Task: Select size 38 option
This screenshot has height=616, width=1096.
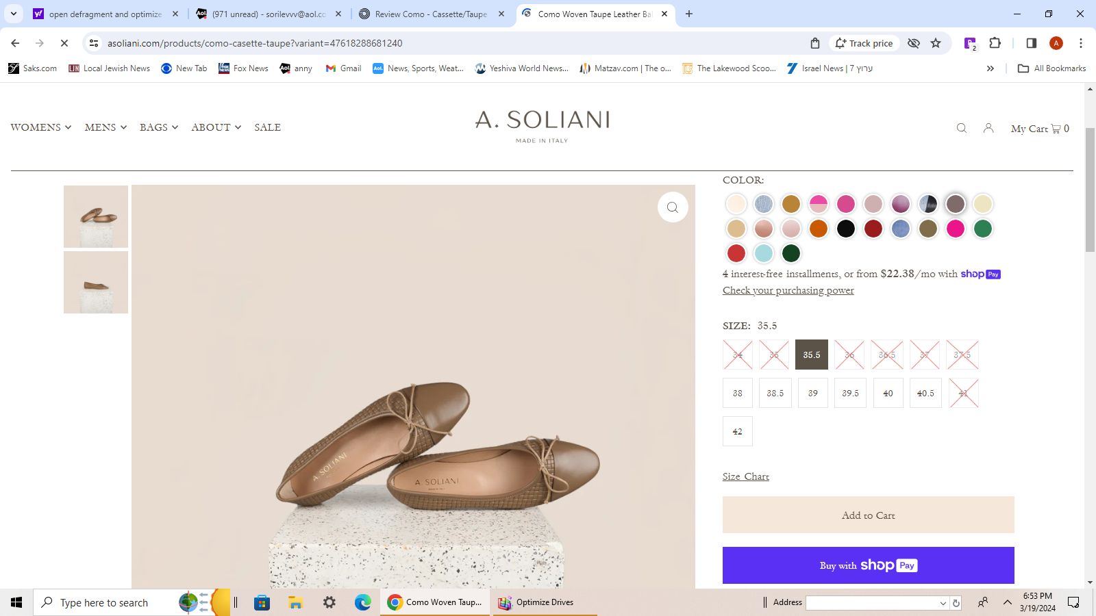Action: pyautogui.click(x=738, y=394)
